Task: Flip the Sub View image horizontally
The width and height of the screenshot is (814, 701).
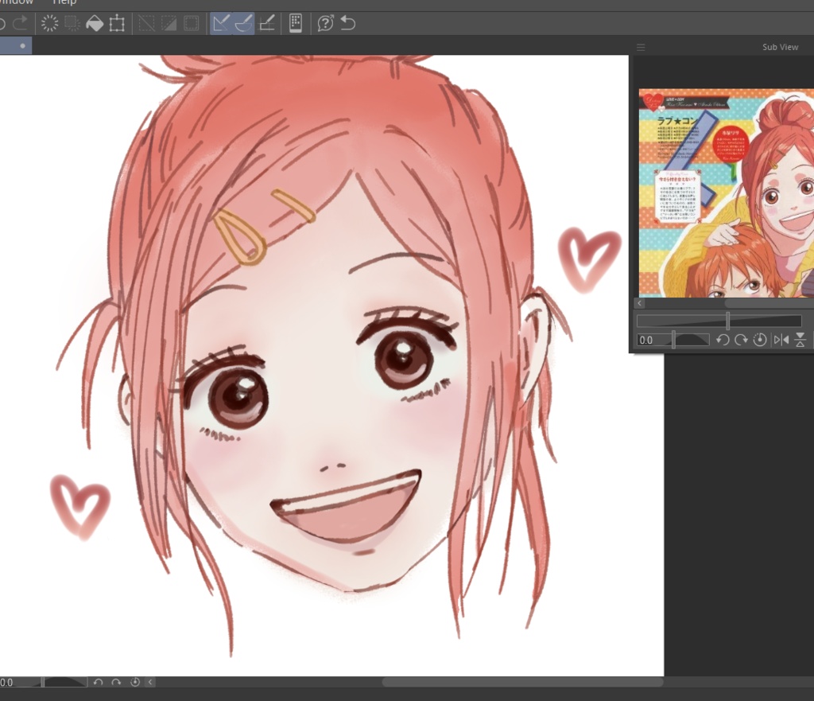Action: (781, 340)
